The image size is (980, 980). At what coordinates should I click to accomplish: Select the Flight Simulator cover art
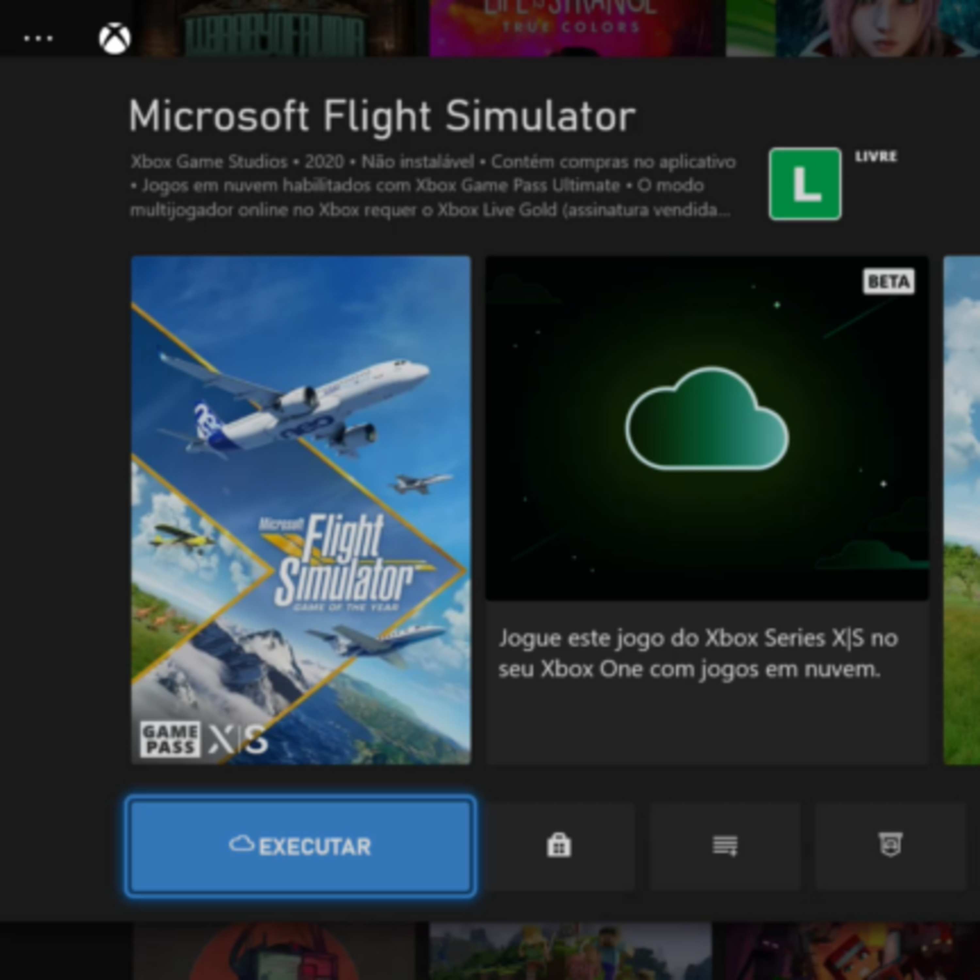tap(301, 510)
